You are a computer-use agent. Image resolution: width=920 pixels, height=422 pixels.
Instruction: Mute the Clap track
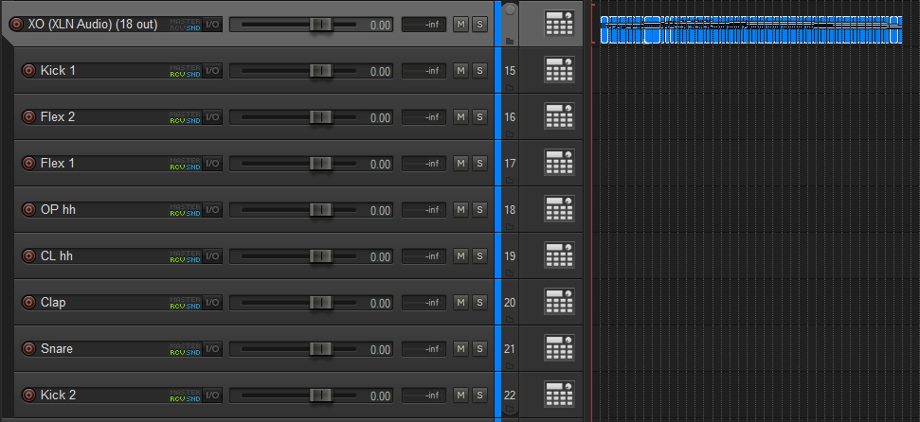click(x=461, y=303)
